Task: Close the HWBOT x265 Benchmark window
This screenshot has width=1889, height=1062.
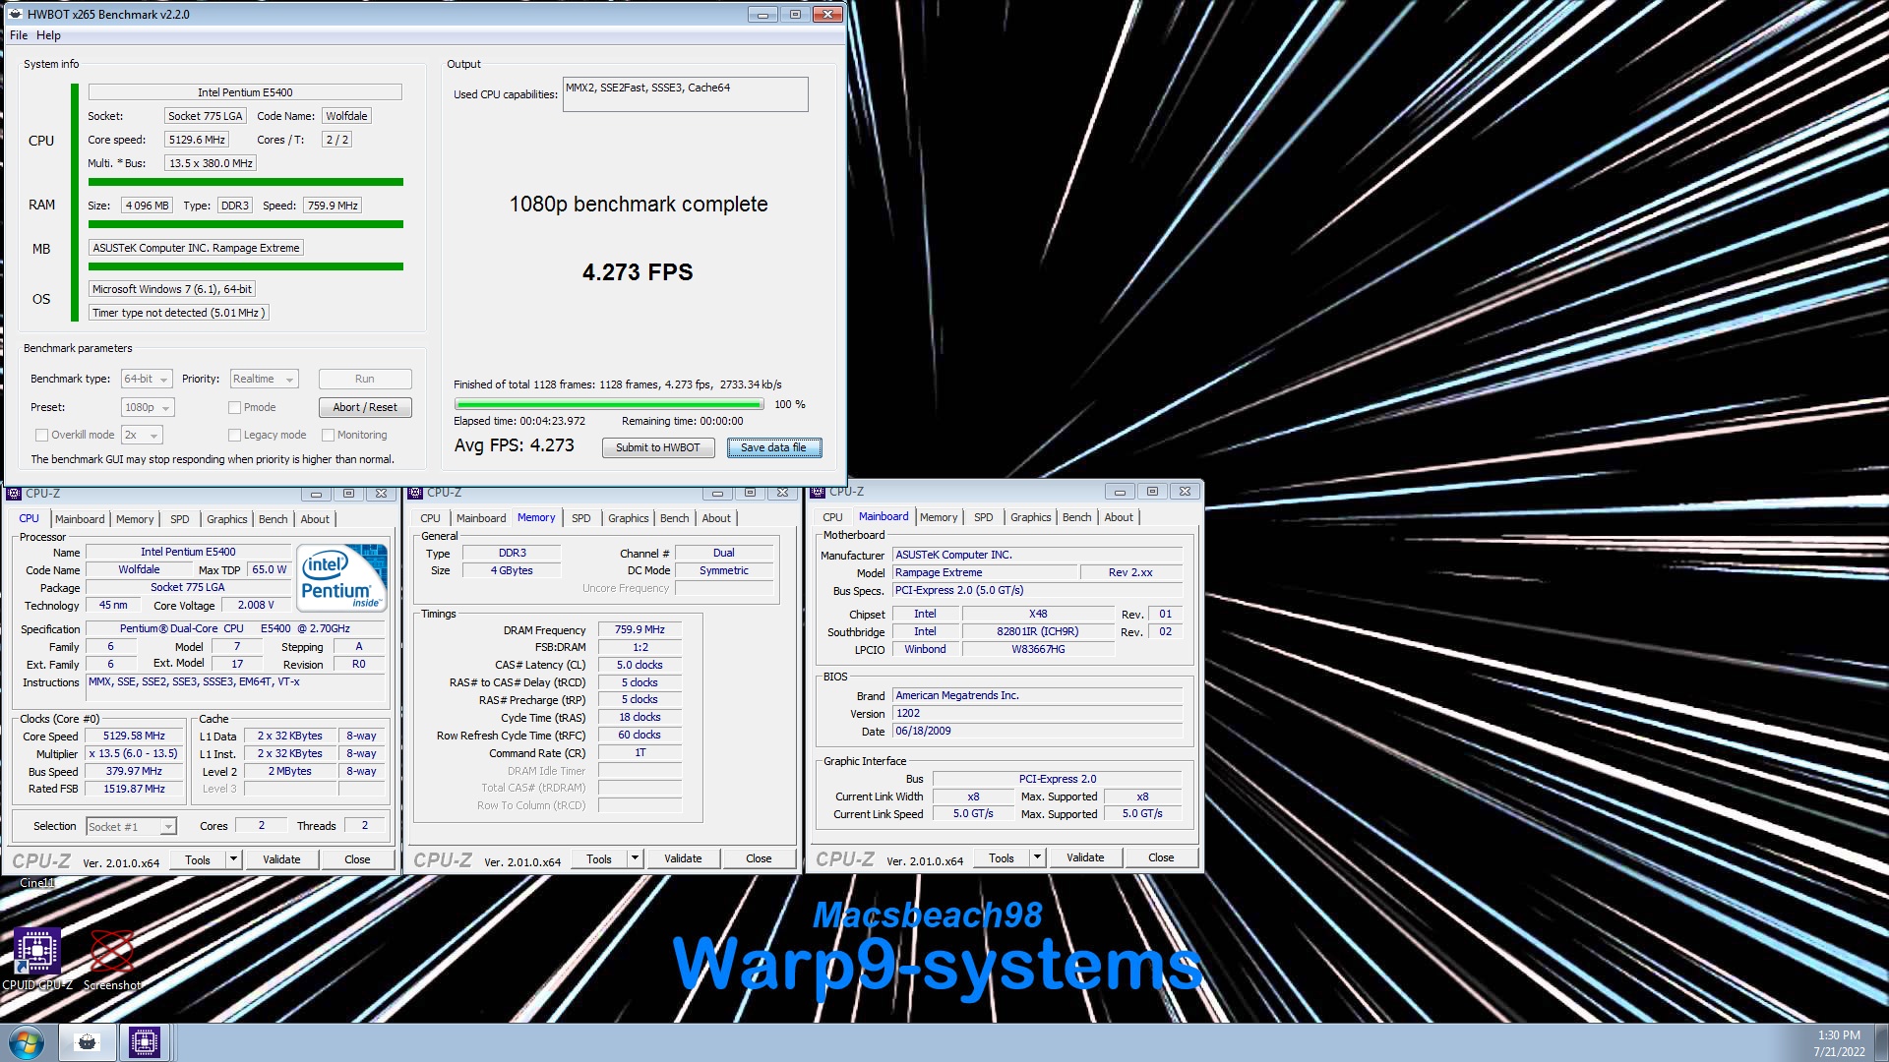Action: click(828, 15)
